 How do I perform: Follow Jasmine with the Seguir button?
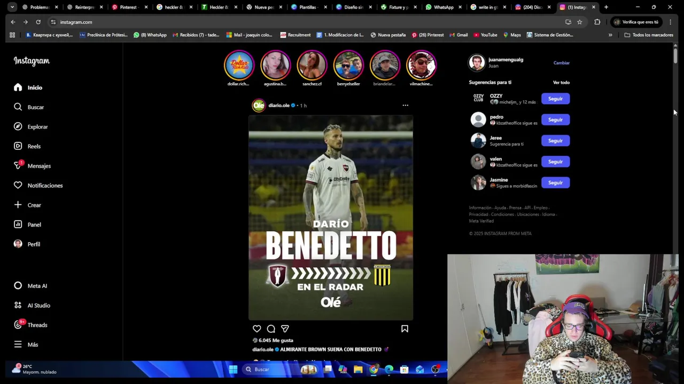(555, 182)
